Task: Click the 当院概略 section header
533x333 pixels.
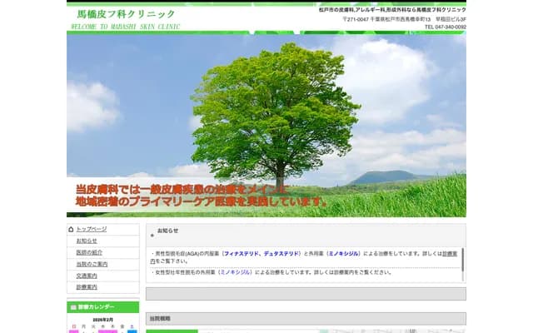Action: coord(159,319)
